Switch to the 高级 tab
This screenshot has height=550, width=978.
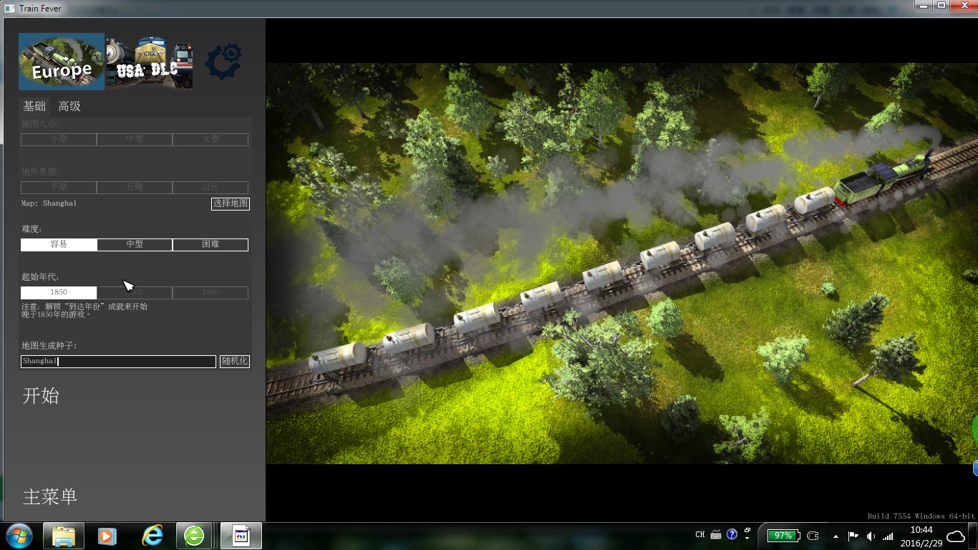[69, 106]
